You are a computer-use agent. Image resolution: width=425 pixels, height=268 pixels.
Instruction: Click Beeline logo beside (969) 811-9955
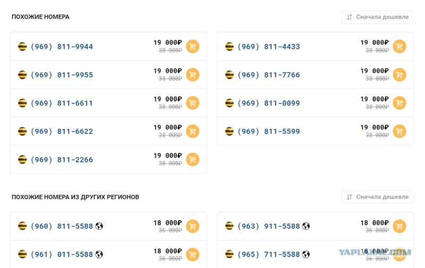click(x=22, y=75)
